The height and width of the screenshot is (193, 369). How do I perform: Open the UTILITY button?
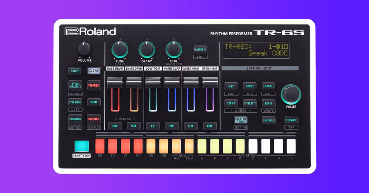click(250, 103)
